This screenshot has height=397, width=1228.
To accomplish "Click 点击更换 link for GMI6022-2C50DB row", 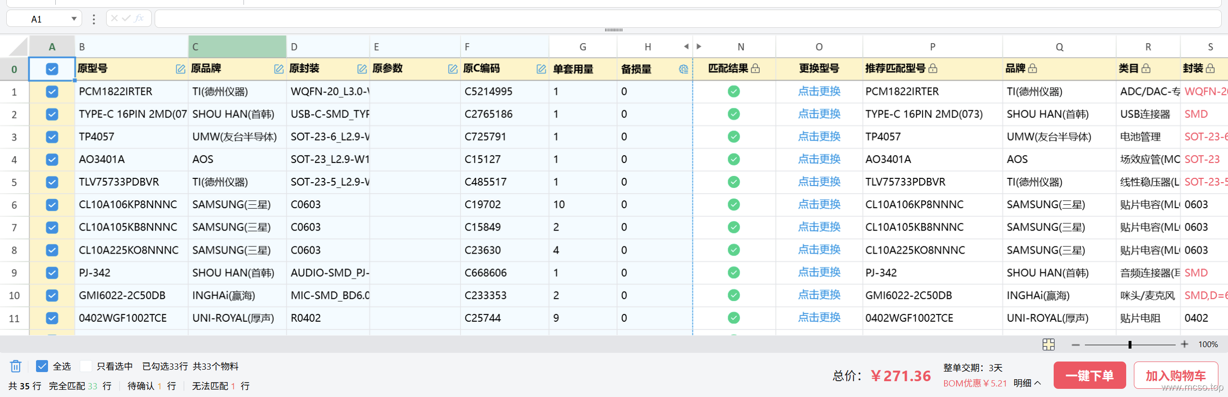I will point(819,295).
